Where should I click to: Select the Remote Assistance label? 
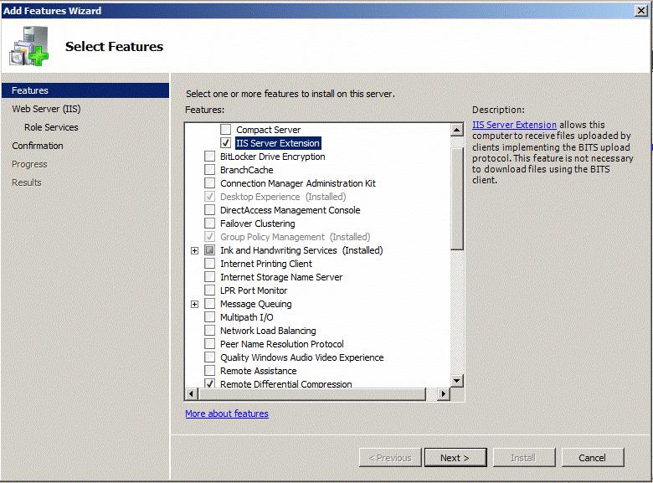click(x=258, y=371)
